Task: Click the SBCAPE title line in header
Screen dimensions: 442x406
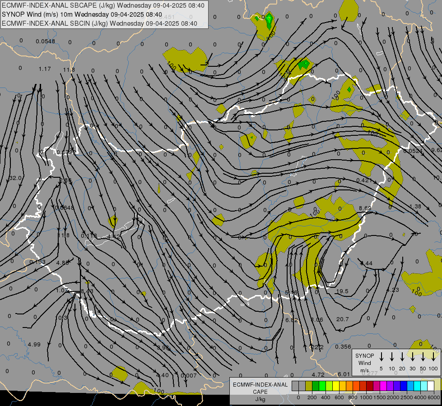Action: point(103,5)
